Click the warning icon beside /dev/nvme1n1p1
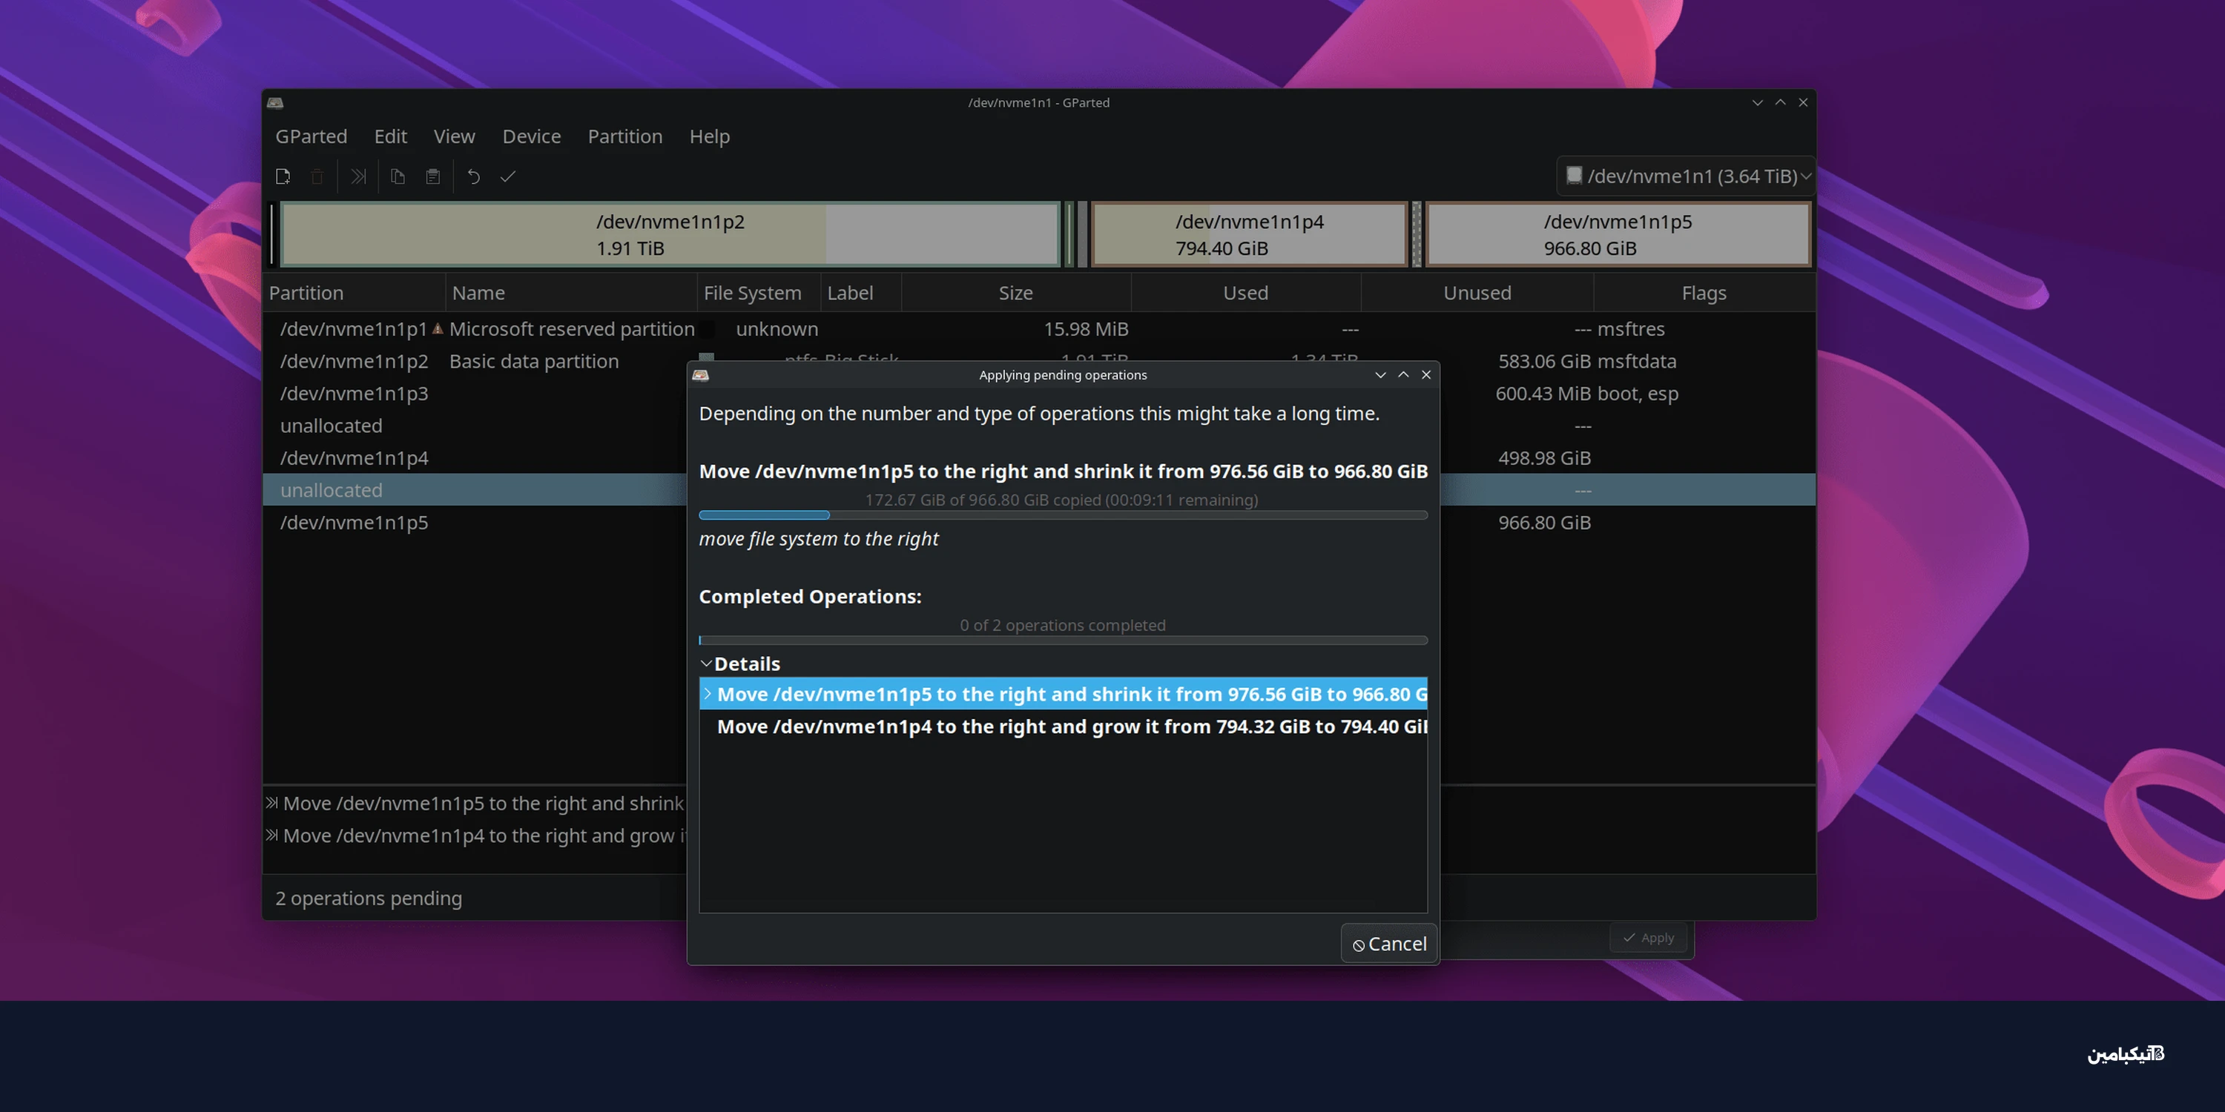 tap(438, 328)
